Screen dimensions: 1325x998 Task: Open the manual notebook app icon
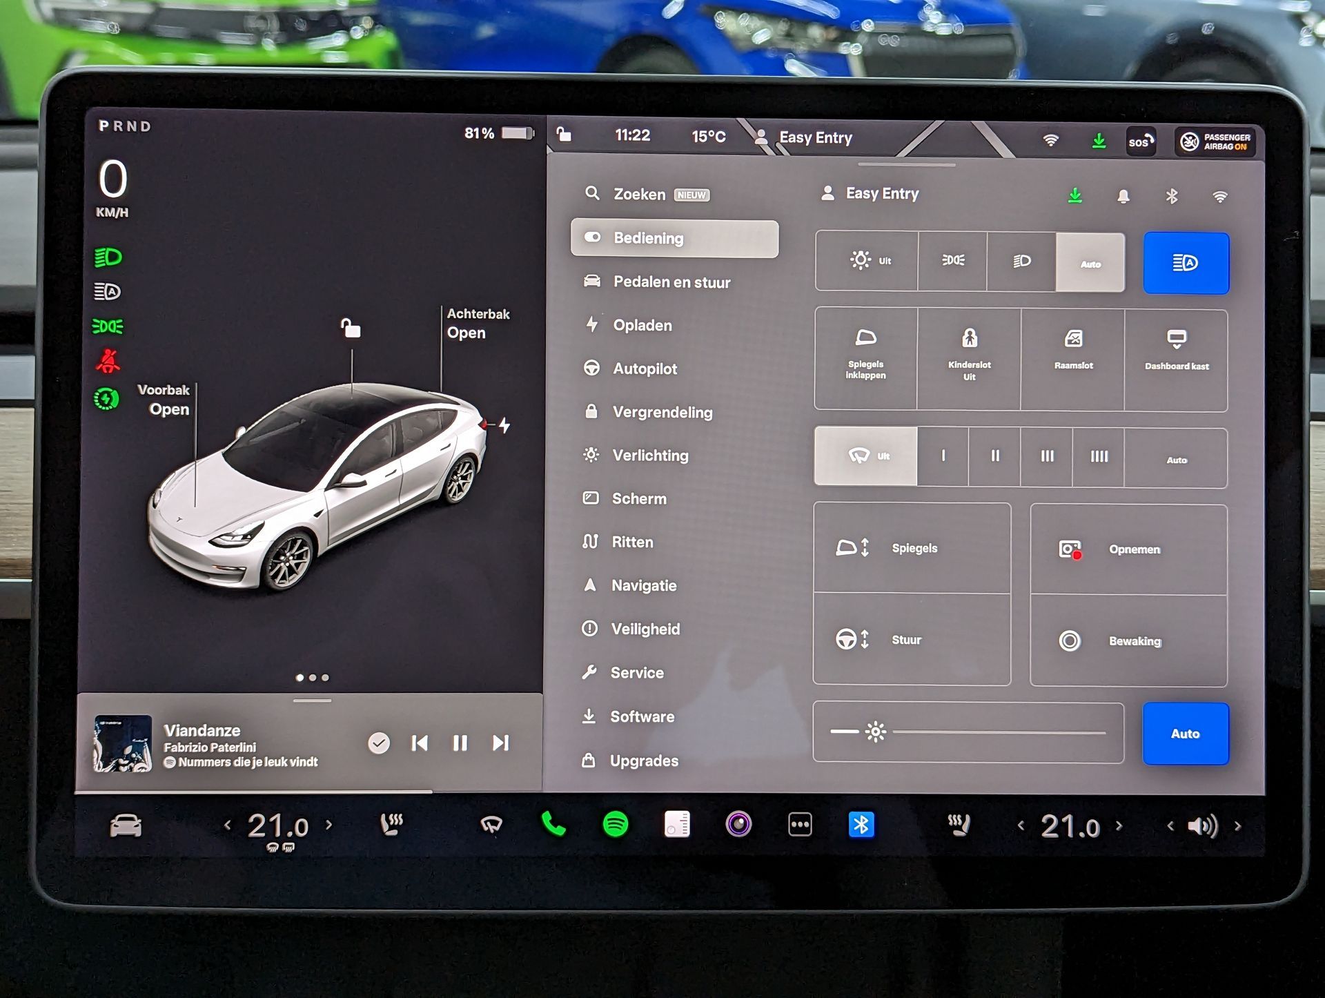[677, 825]
